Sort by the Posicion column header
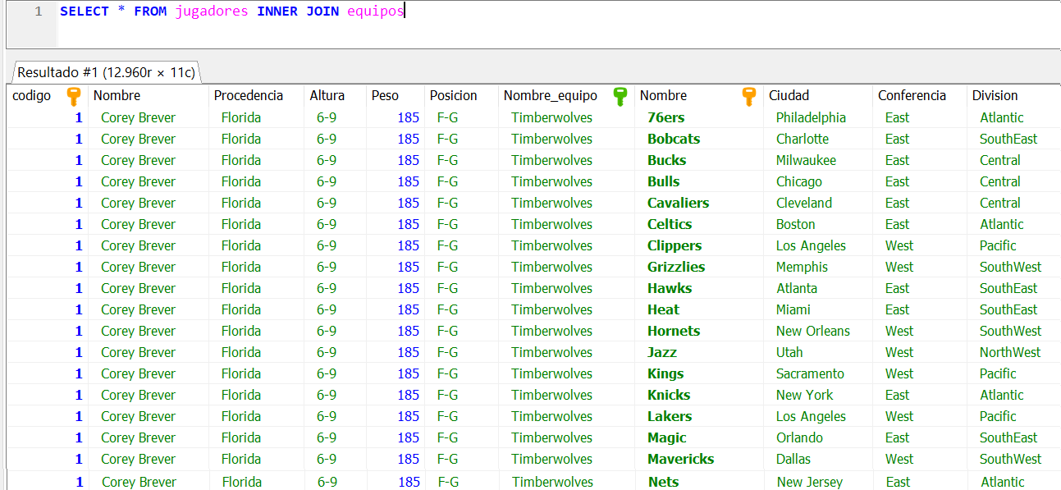The width and height of the screenshot is (1061, 490). pyautogui.click(x=453, y=95)
